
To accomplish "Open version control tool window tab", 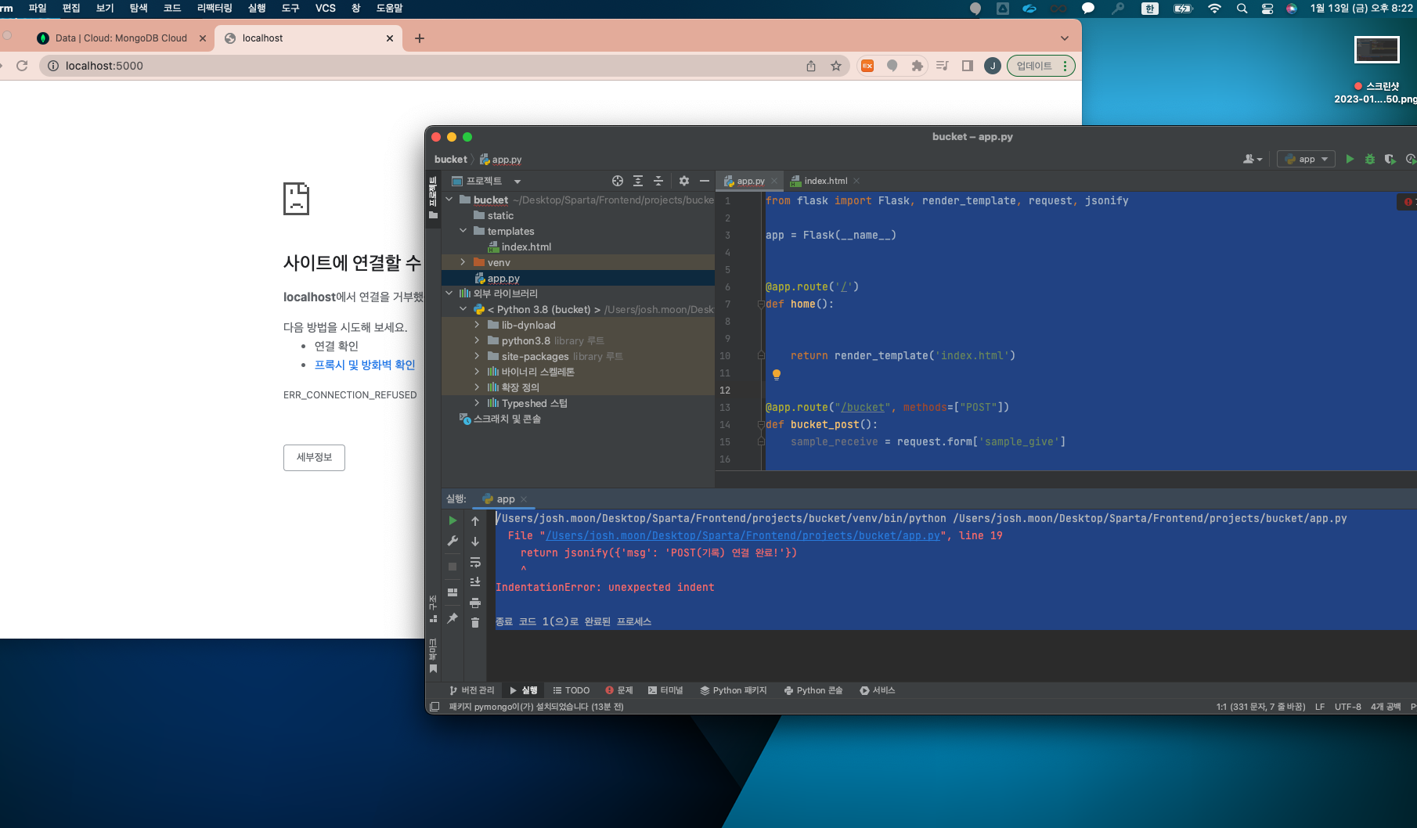I will click(x=472, y=690).
